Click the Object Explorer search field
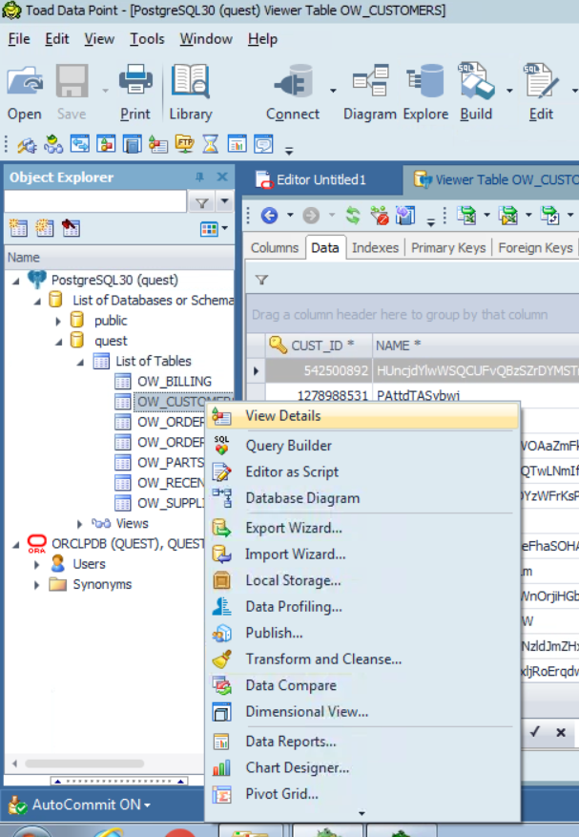 [95, 202]
